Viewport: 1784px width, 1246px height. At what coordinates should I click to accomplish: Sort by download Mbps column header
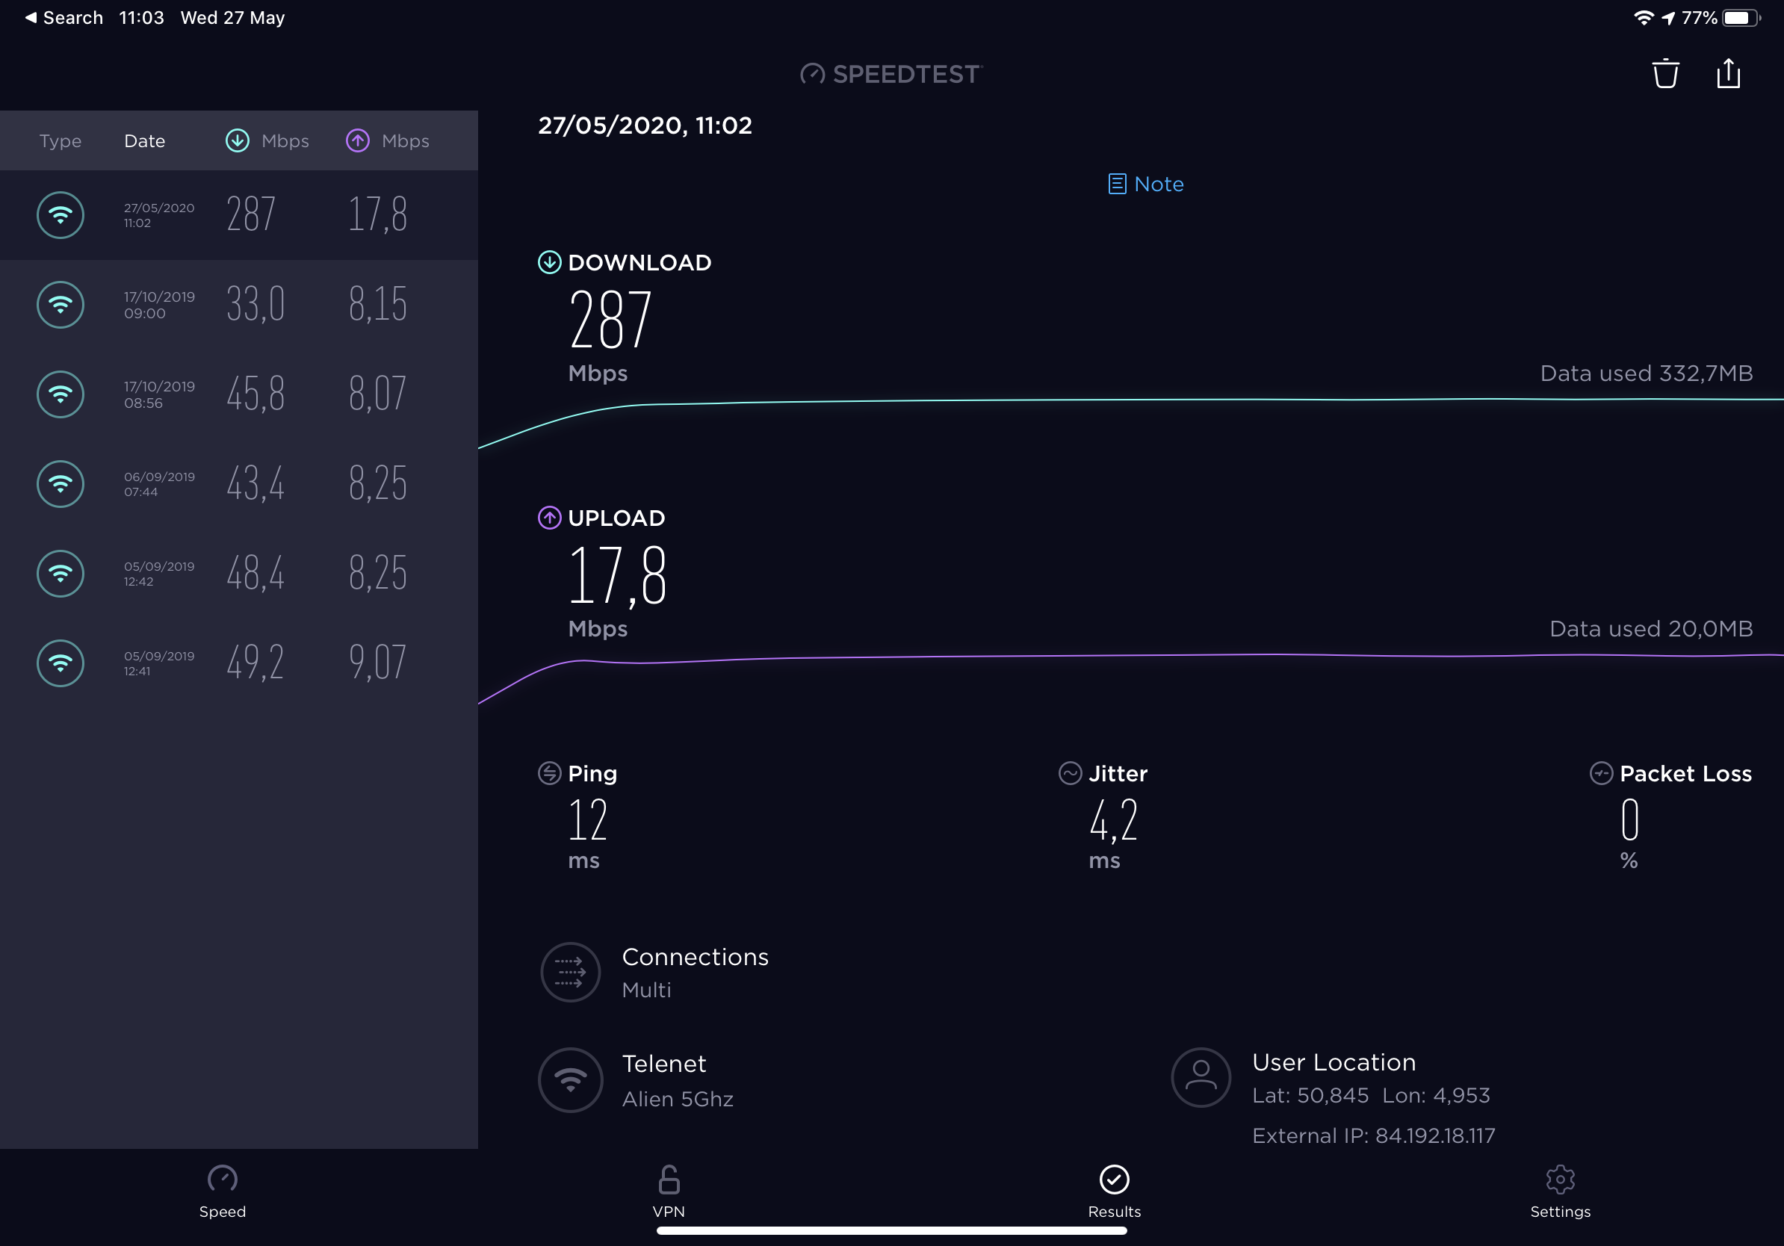tap(267, 141)
